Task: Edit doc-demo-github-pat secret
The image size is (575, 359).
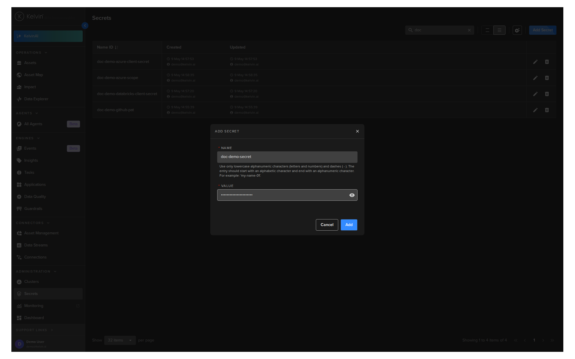Action: [535, 110]
